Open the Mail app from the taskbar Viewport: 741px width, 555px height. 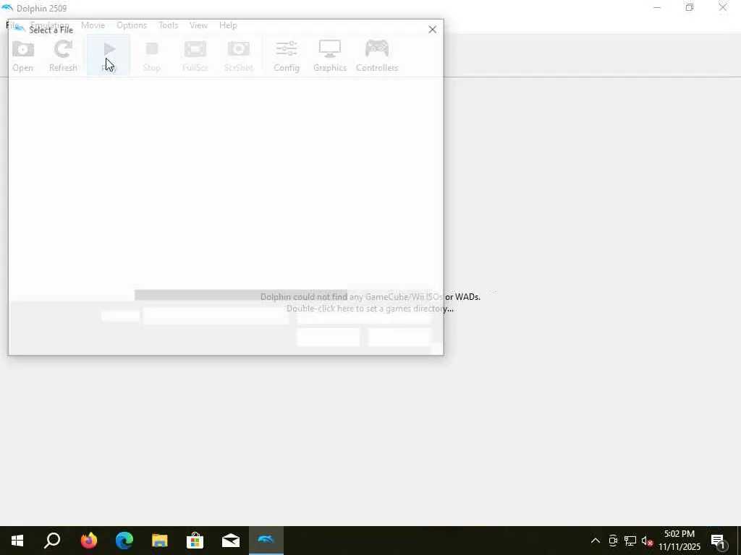pos(231,541)
